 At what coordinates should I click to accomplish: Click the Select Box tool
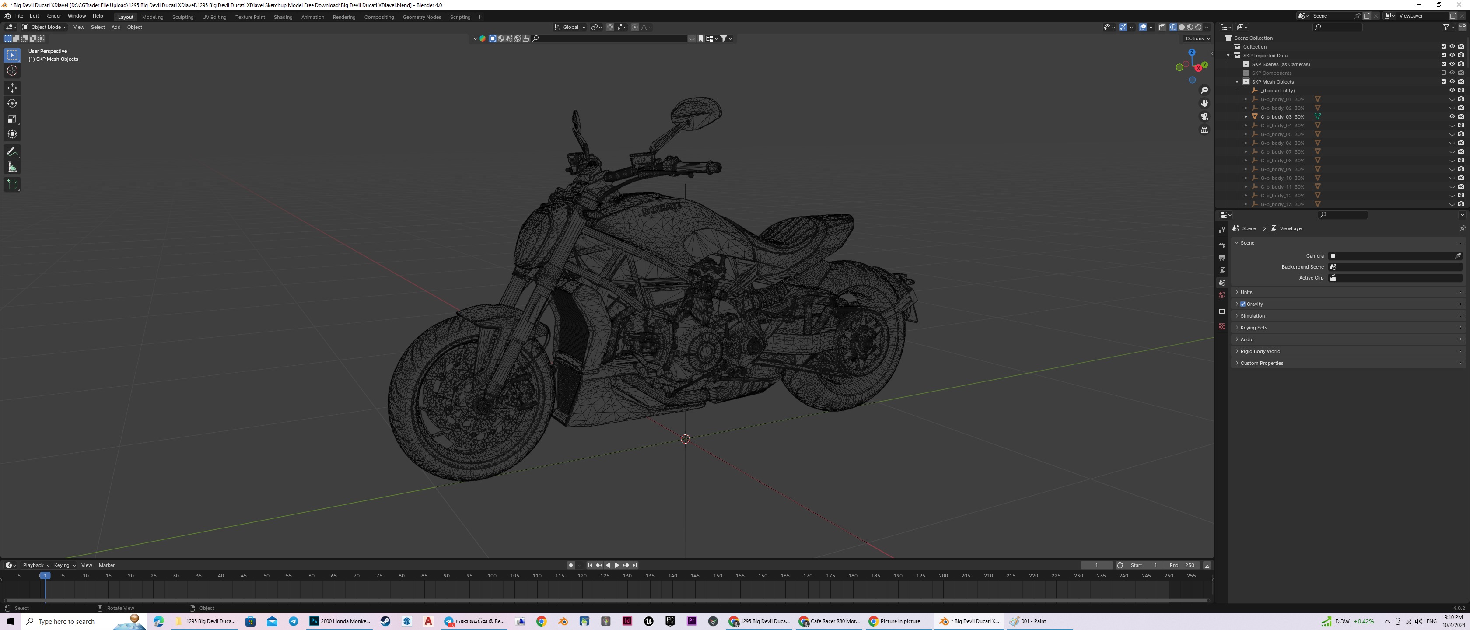click(12, 56)
